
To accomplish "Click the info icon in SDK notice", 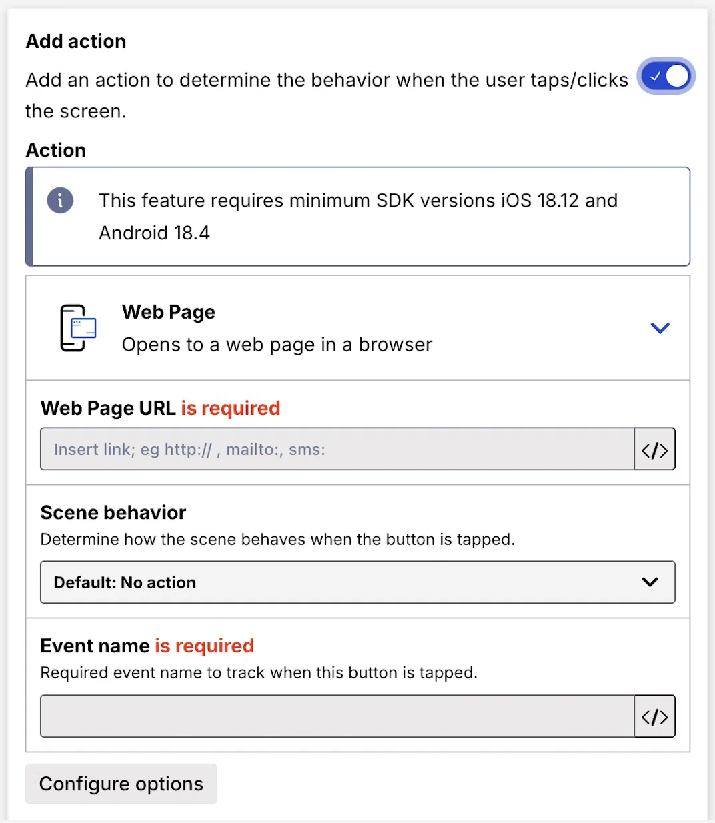I will 60,200.
